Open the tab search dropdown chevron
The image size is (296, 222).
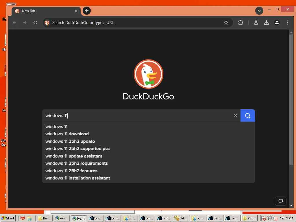(x=259, y=11)
